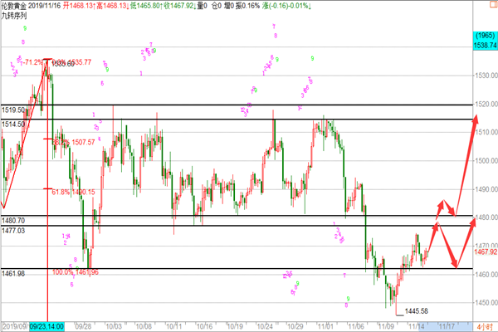Click the 61.8% 1490.15 Fibonacci label
This screenshot has height=332, width=498.
click(73, 192)
